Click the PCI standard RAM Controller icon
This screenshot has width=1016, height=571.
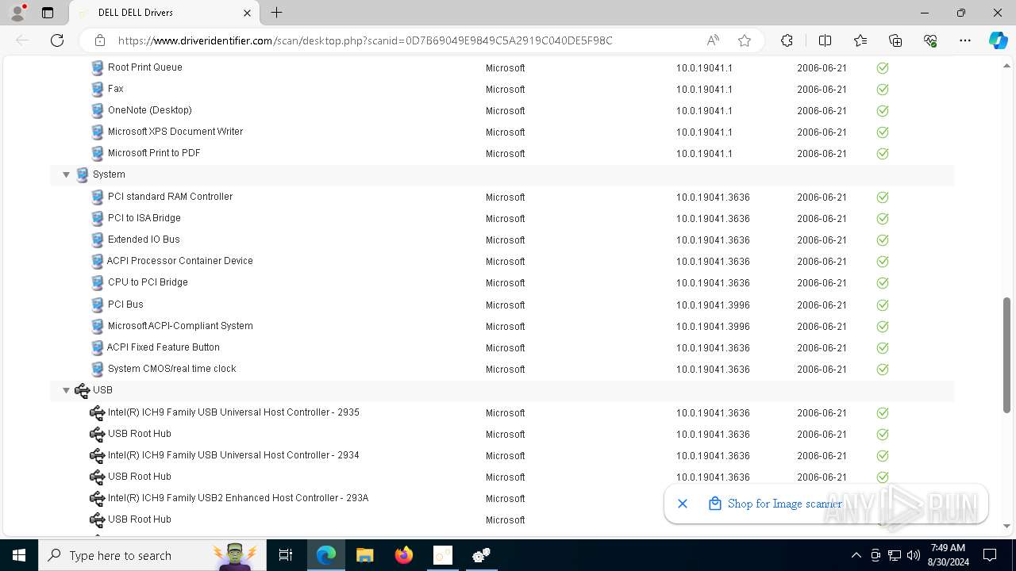pos(98,197)
